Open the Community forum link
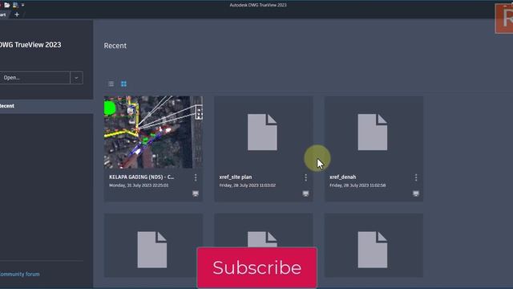The image size is (513, 289). [19, 274]
